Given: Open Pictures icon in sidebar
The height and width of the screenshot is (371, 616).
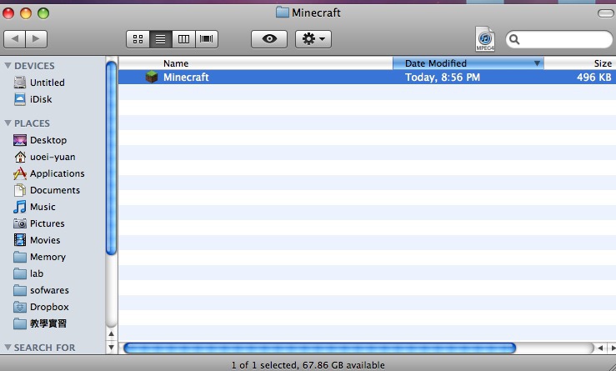Looking at the screenshot, I should click(x=20, y=223).
